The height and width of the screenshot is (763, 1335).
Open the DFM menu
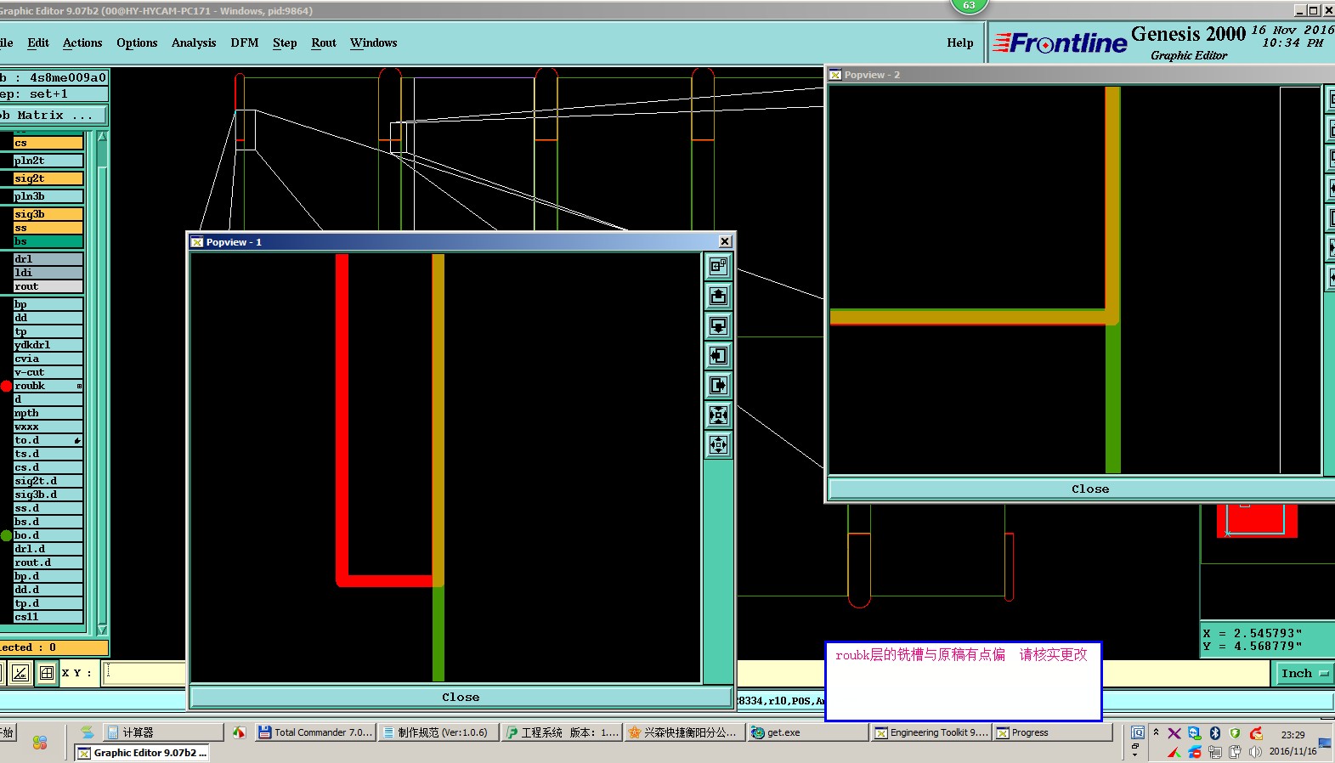[245, 42]
